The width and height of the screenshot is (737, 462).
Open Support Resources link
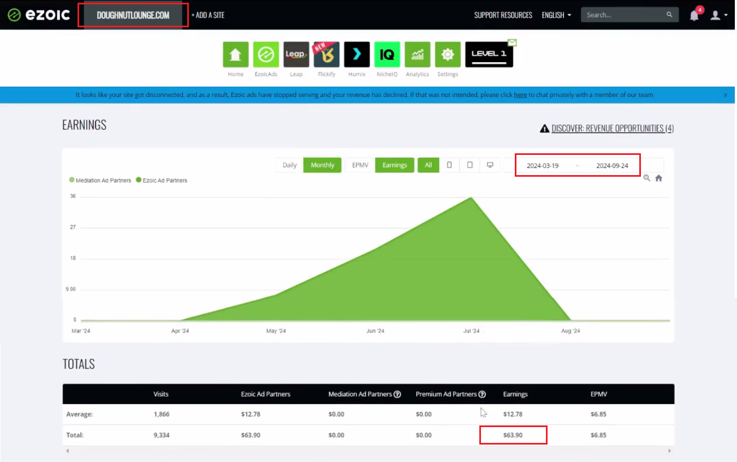coord(503,15)
